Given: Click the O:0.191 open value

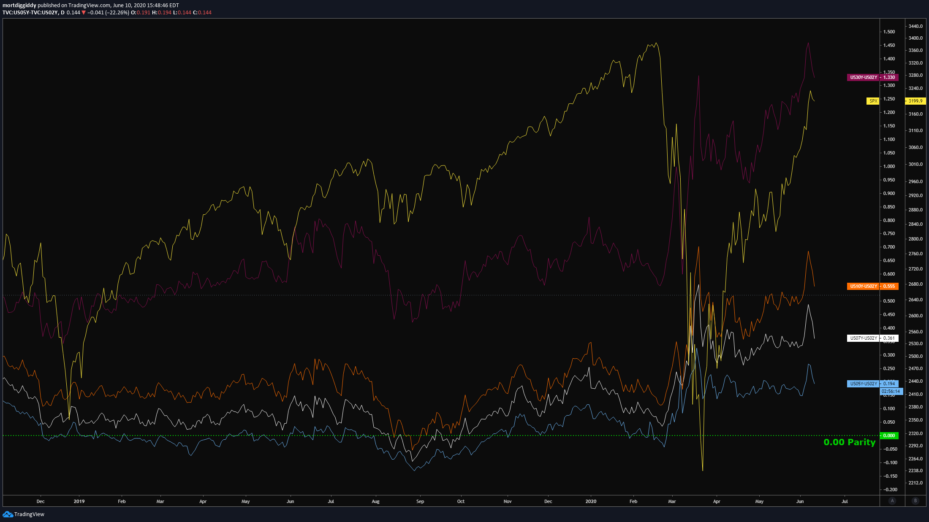Looking at the screenshot, I should [141, 13].
